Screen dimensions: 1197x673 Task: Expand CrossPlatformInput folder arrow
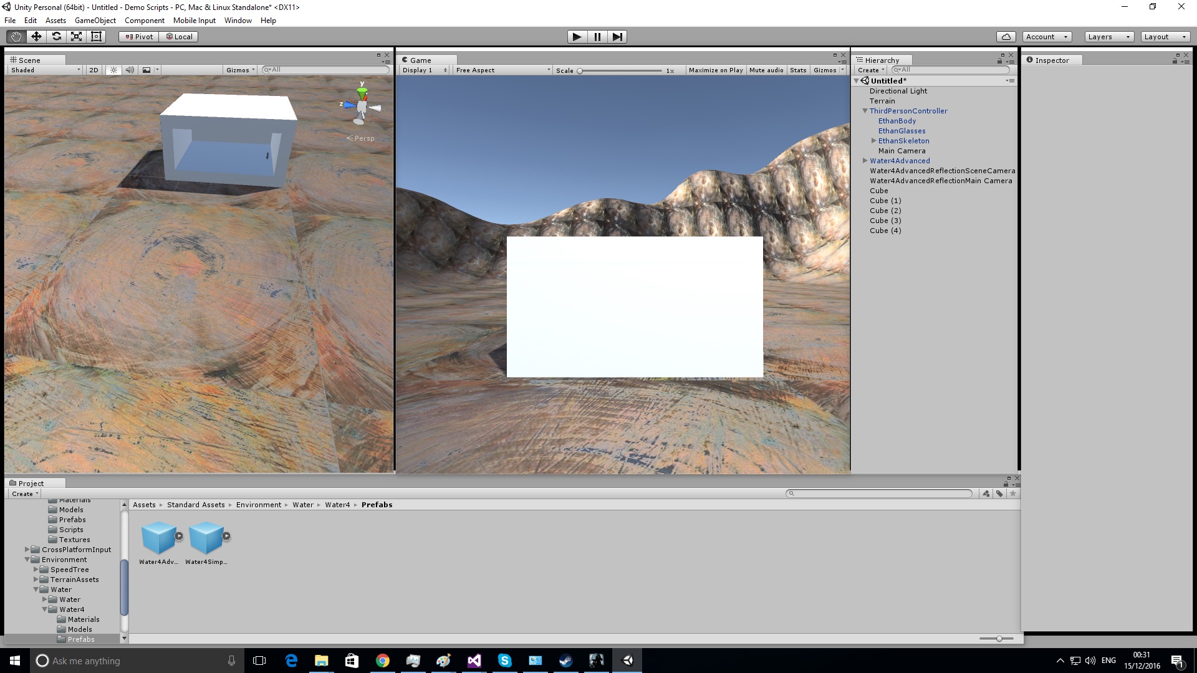click(27, 550)
